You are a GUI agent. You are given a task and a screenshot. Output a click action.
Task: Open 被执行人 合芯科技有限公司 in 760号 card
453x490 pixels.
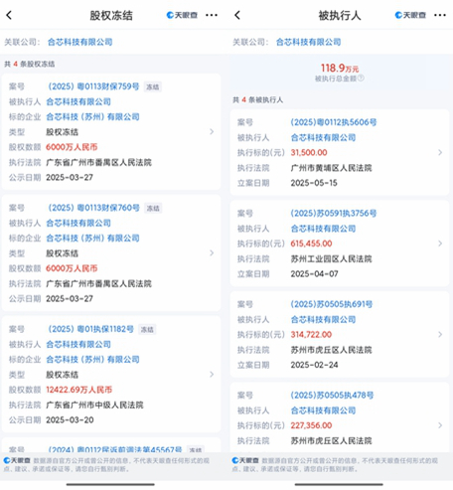coord(78,223)
